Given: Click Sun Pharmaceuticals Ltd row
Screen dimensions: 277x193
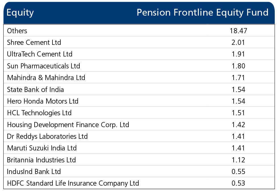Looking at the screenshot, I should pos(43,66).
